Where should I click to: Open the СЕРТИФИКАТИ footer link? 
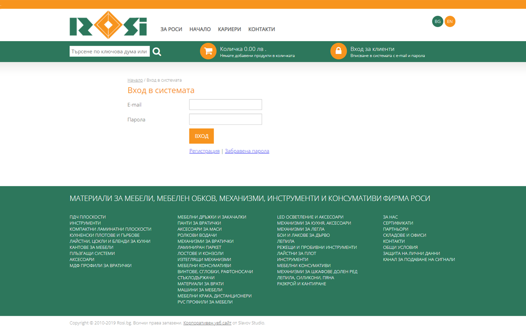[x=398, y=223]
